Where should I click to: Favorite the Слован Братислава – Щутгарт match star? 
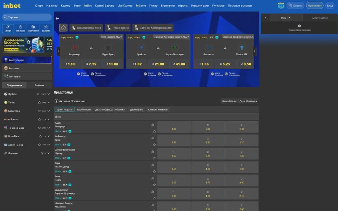tap(154, 158)
